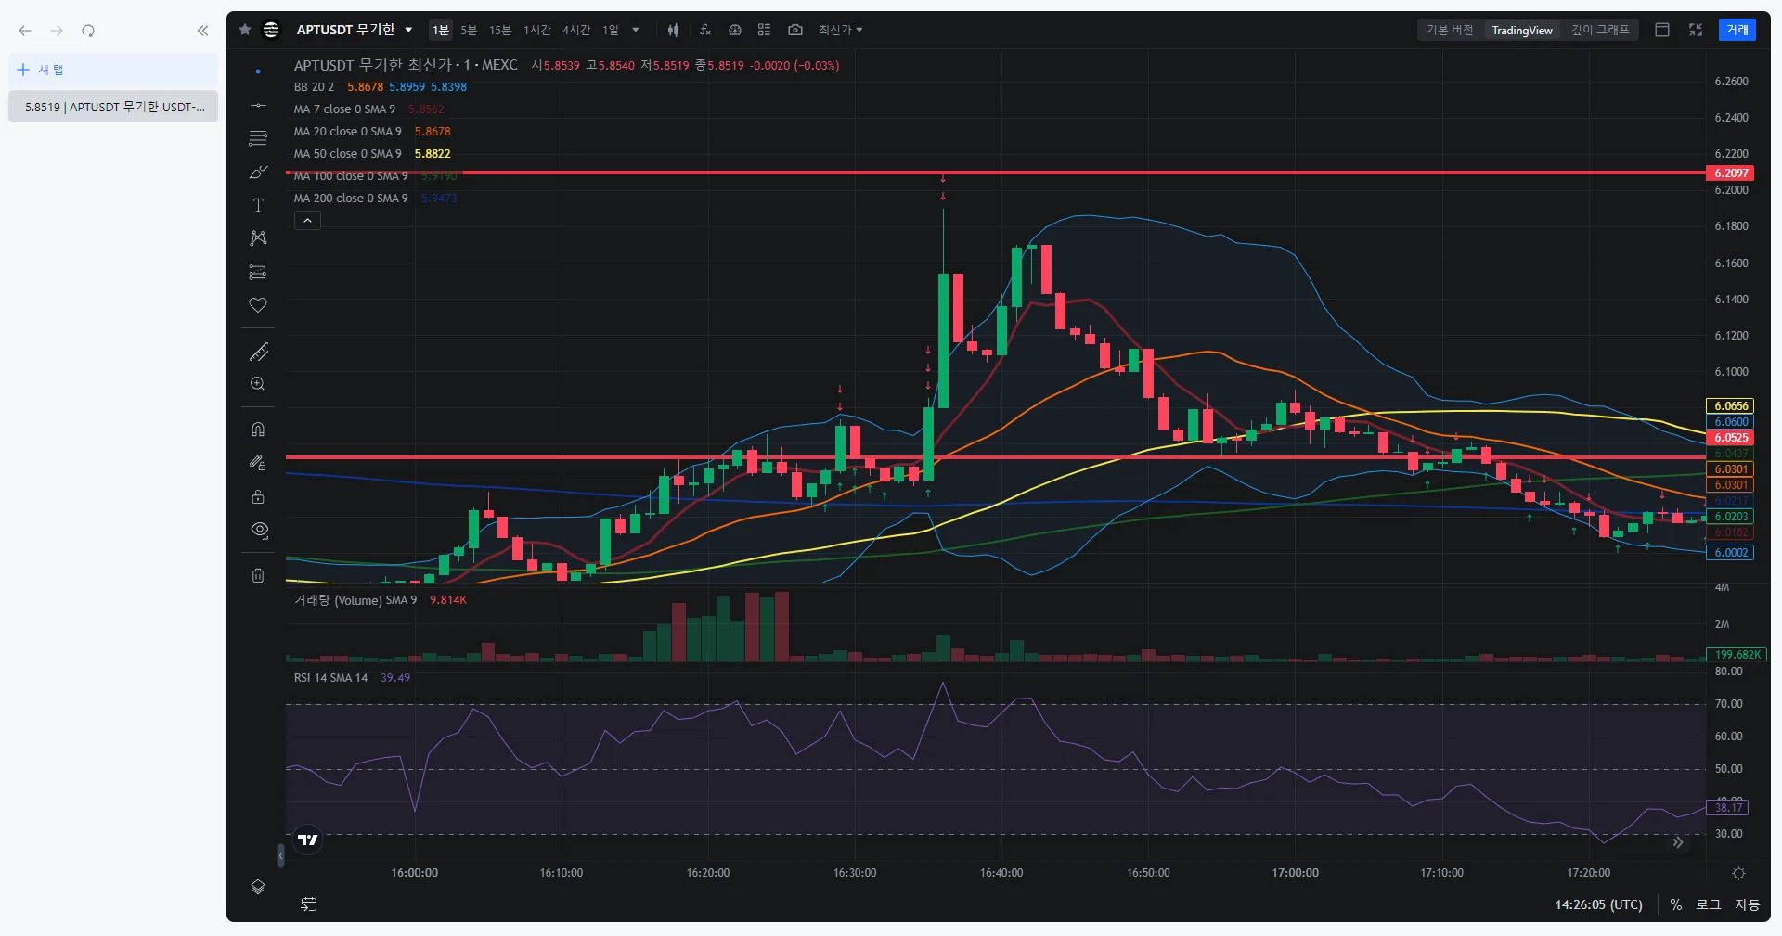Toggle fullscreen chart mode
Viewport: 1782px width, 936px height.
coord(1696,30)
